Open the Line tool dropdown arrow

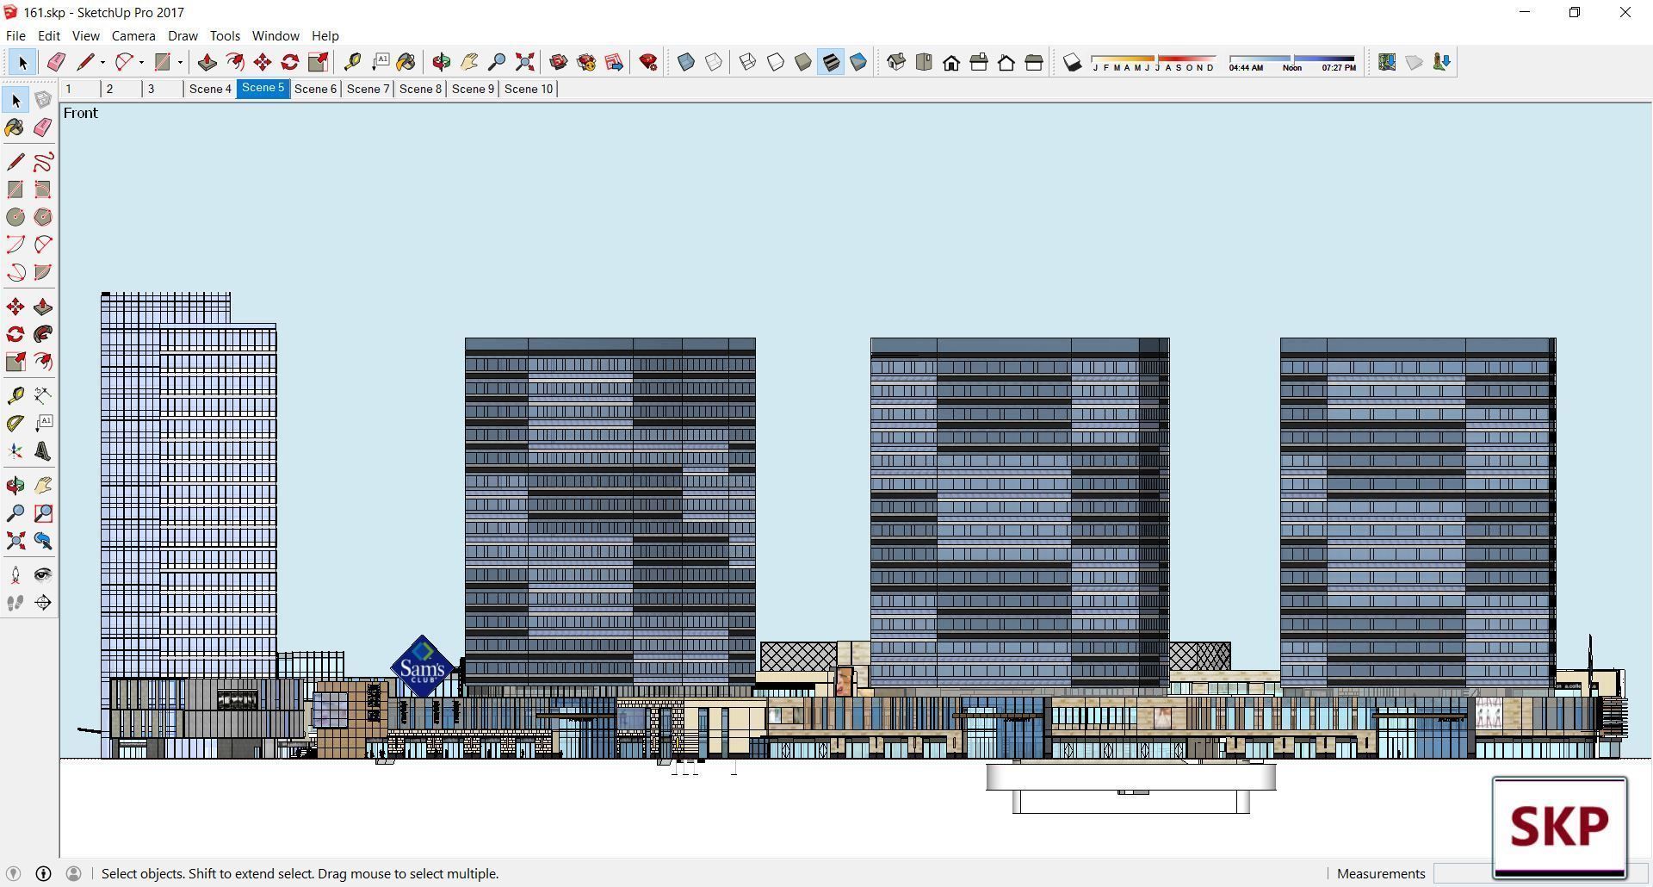102,62
